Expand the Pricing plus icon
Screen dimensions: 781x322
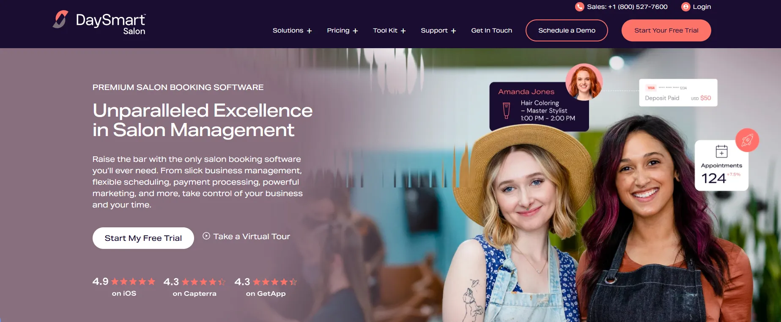pos(355,31)
